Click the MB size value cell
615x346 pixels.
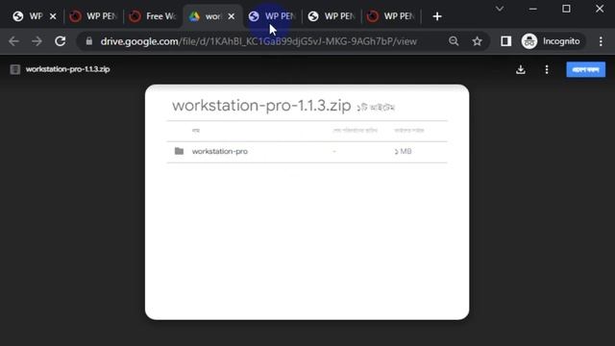404,152
